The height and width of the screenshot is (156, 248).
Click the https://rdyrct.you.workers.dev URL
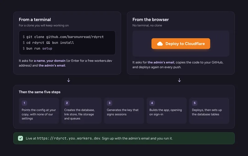point(69,138)
